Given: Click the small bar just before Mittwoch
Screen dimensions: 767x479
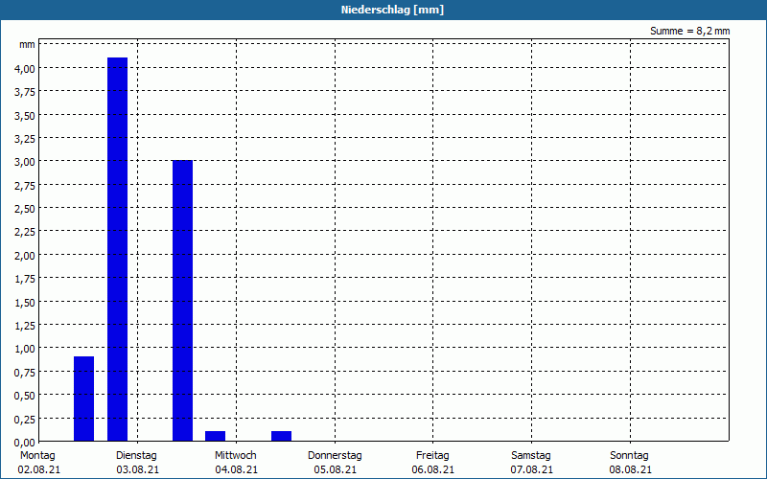Looking at the screenshot, I should (x=215, y=436).
